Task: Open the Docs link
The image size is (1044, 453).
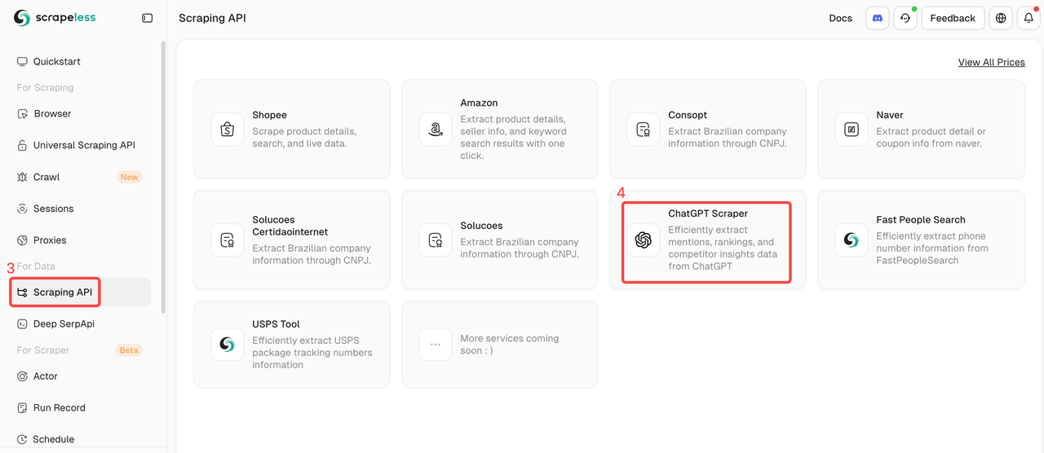Action: [840, 18]
